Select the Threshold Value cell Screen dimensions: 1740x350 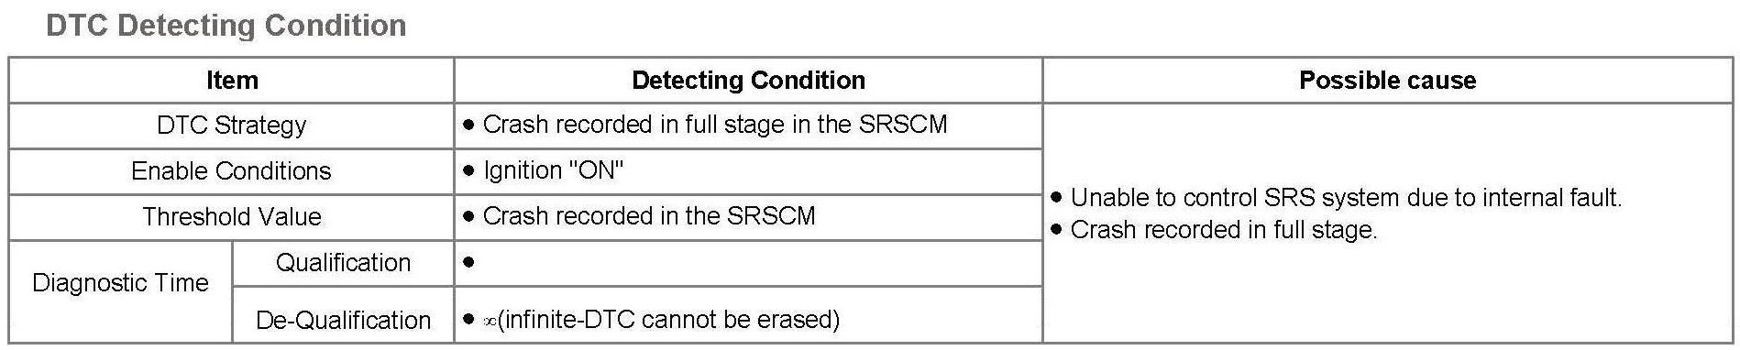tap(231, 217)
